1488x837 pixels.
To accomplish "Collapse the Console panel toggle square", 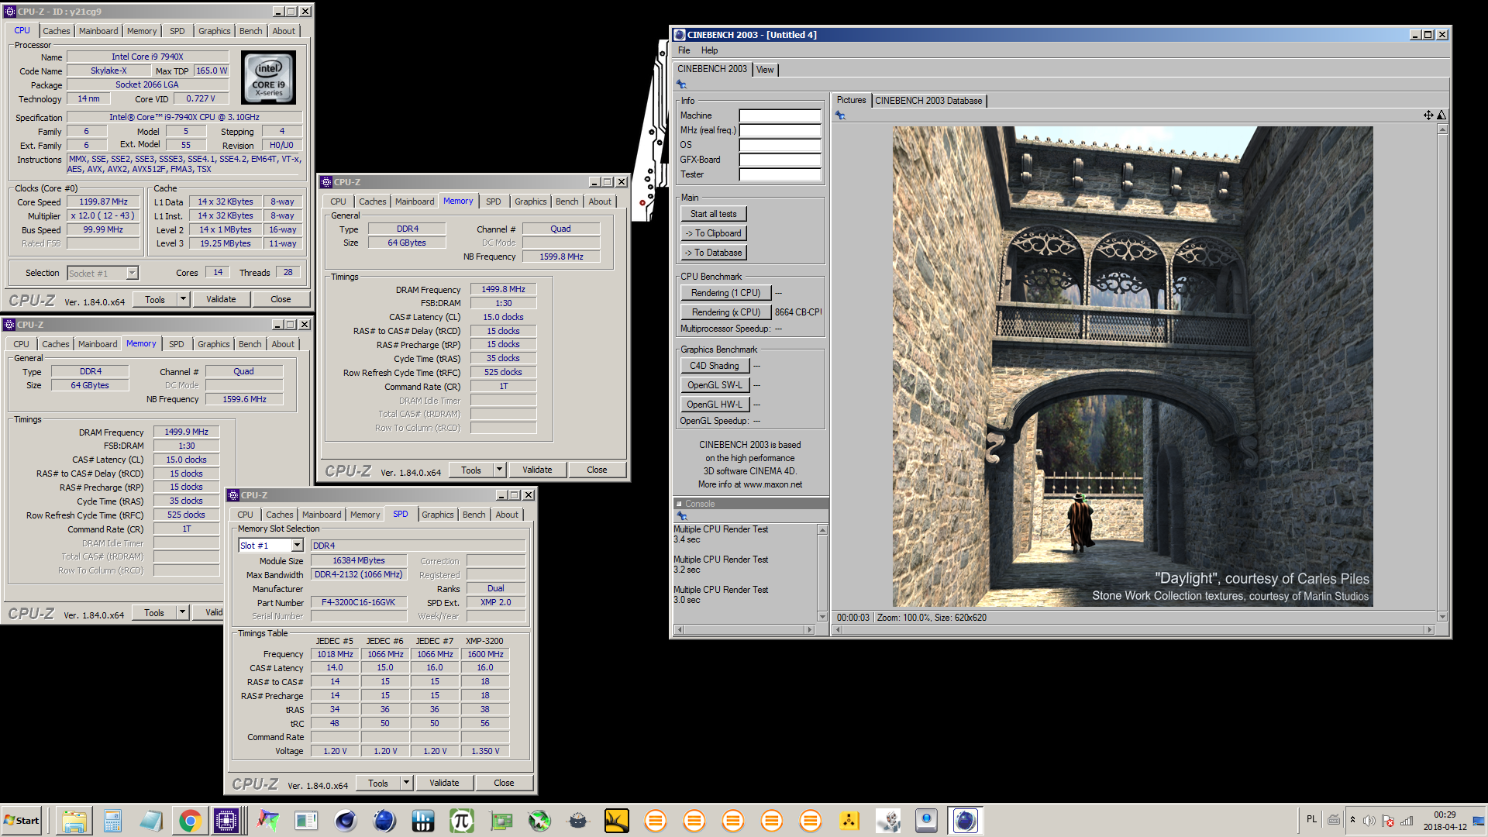I will (679, 504).
